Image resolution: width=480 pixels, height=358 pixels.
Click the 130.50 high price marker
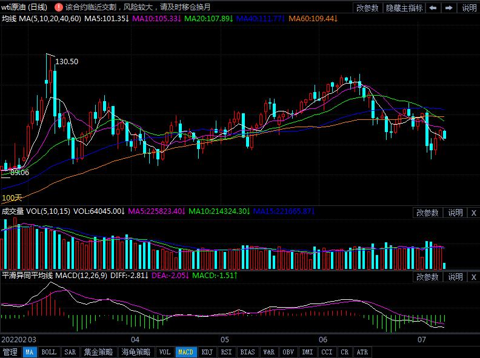66,62
